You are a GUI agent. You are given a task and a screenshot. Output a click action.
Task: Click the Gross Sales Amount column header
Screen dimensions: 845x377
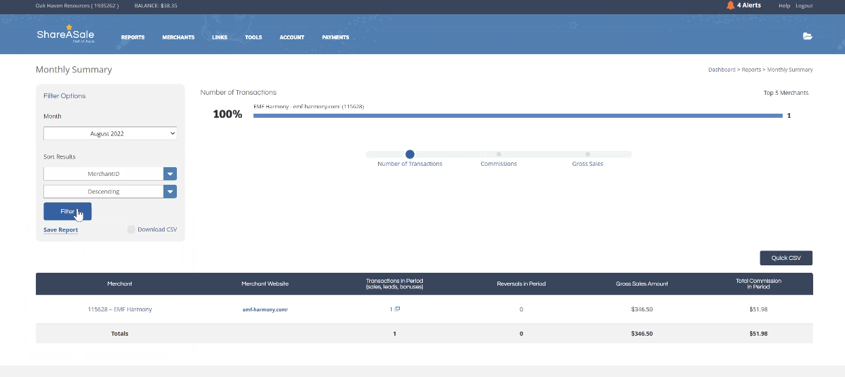[642, 284]
